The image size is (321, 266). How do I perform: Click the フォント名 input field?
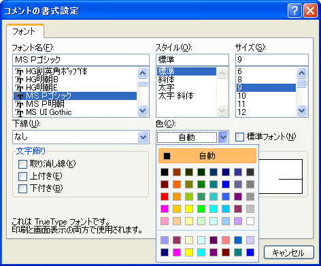click(x=81, y=60)
